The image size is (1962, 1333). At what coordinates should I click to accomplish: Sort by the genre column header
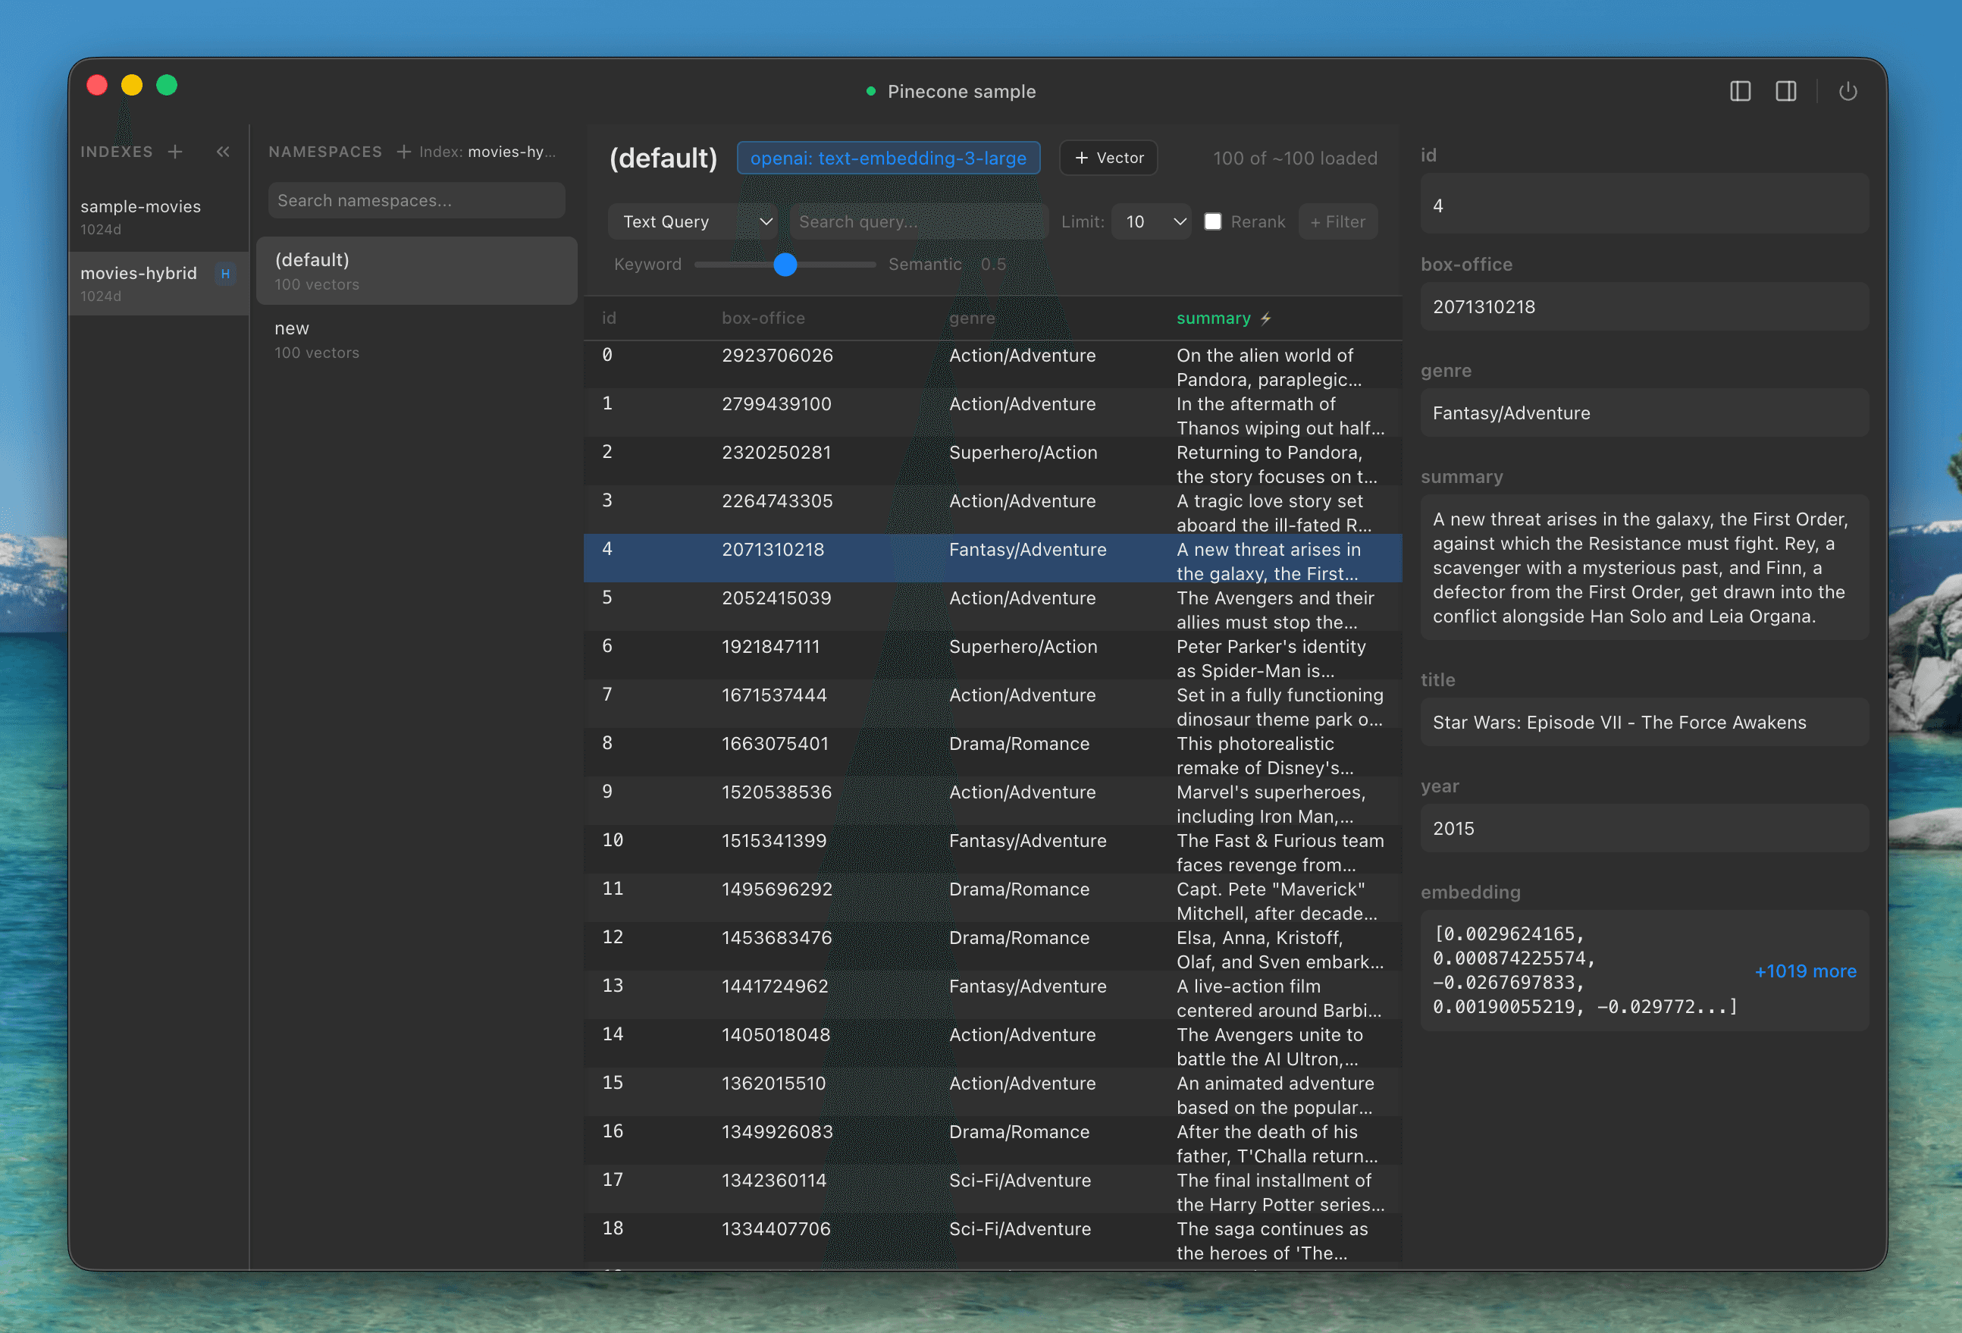tap(972, 318)
